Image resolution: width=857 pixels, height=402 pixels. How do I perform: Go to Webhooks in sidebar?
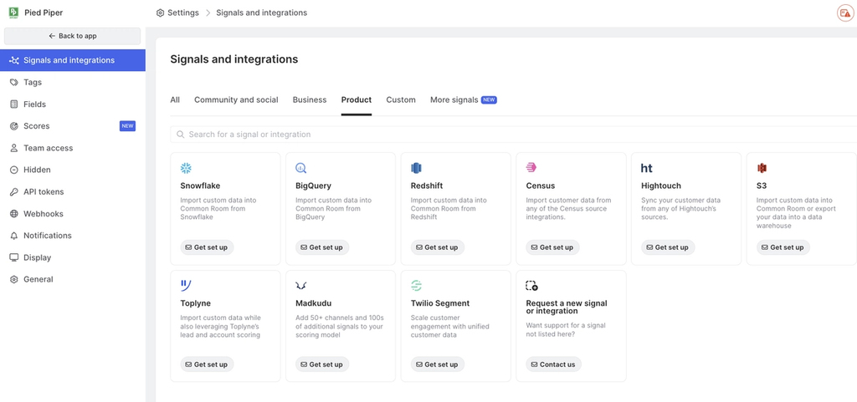pyautogui.click(x=44, y=214)
